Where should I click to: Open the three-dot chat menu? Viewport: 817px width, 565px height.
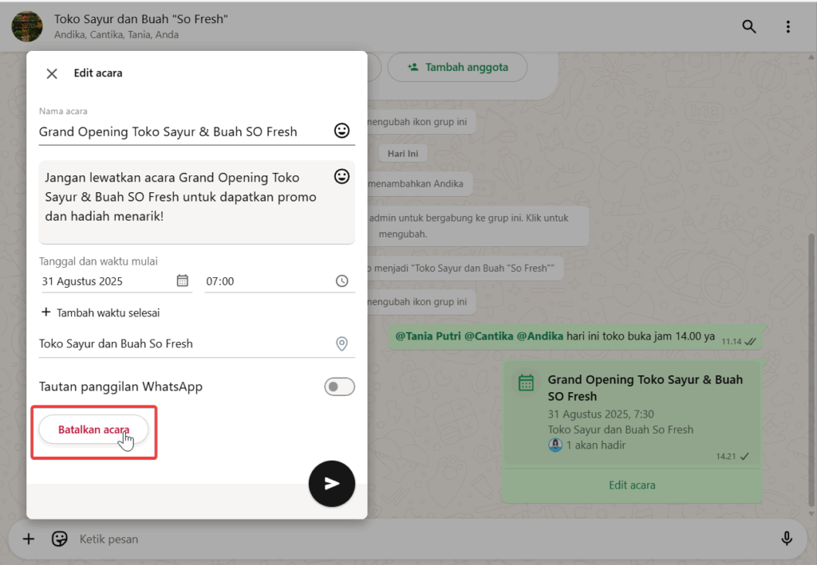pyautogui.click(x=787, y=27)
